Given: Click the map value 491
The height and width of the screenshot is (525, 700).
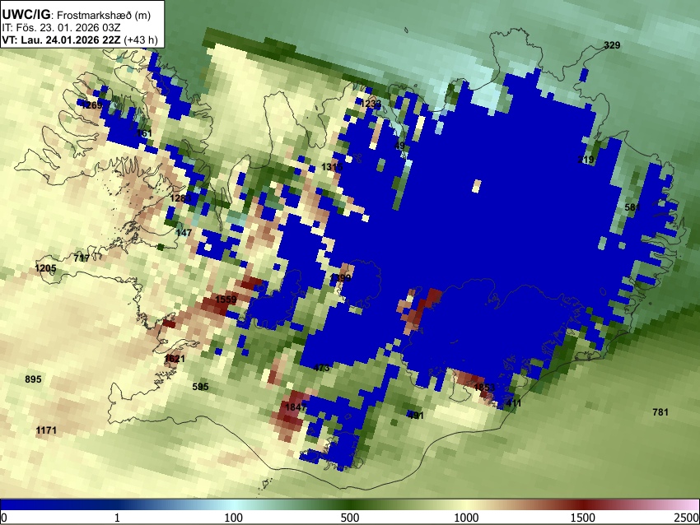Looking at the screenshot, I should (415, 416).
